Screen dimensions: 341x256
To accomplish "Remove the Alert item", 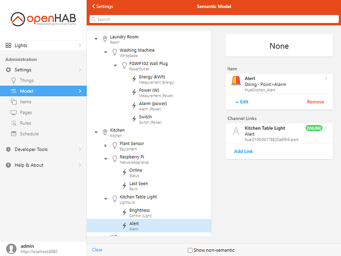I will [x=315, y=102].
